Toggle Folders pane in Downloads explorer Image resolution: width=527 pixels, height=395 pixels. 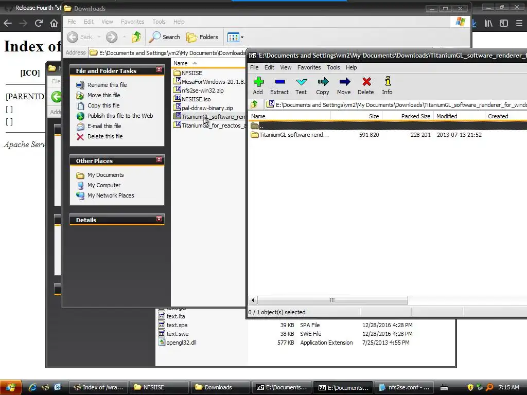click(202, 37)
